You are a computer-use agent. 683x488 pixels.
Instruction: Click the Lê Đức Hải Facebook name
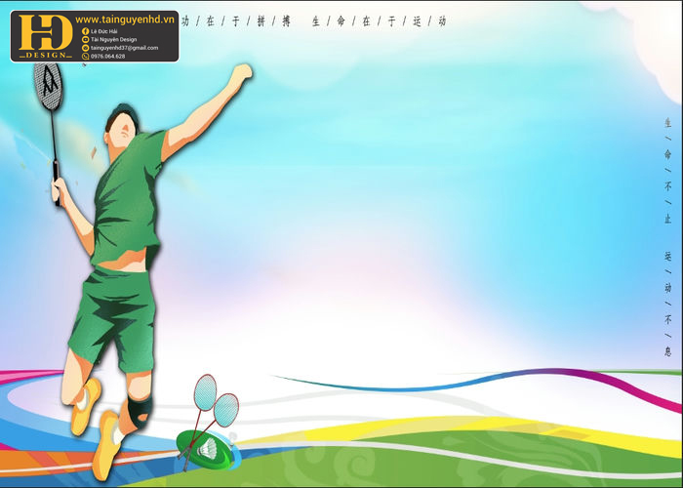[103, 31]
